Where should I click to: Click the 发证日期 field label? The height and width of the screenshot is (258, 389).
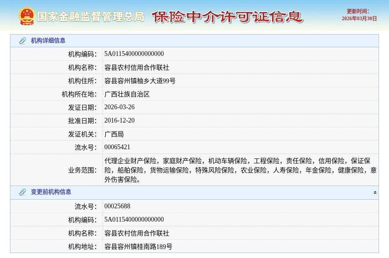click(82, 107)
